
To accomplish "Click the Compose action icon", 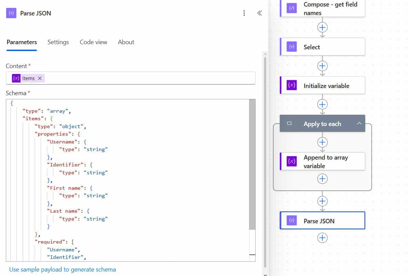I will 291,8.
